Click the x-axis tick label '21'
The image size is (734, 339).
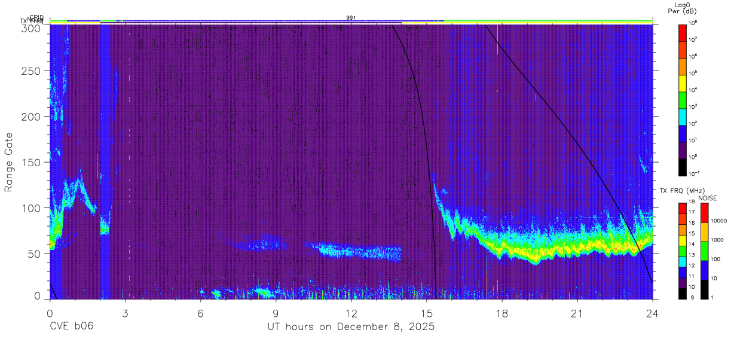tap(577, 313)
